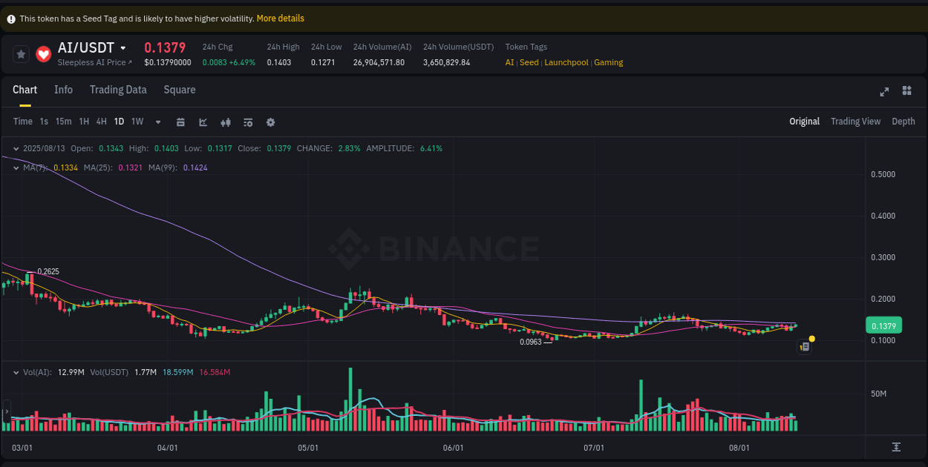928x467 pixels.
Task: Open the extra timeframes dropdown arrow
Action: click(157, 121)
